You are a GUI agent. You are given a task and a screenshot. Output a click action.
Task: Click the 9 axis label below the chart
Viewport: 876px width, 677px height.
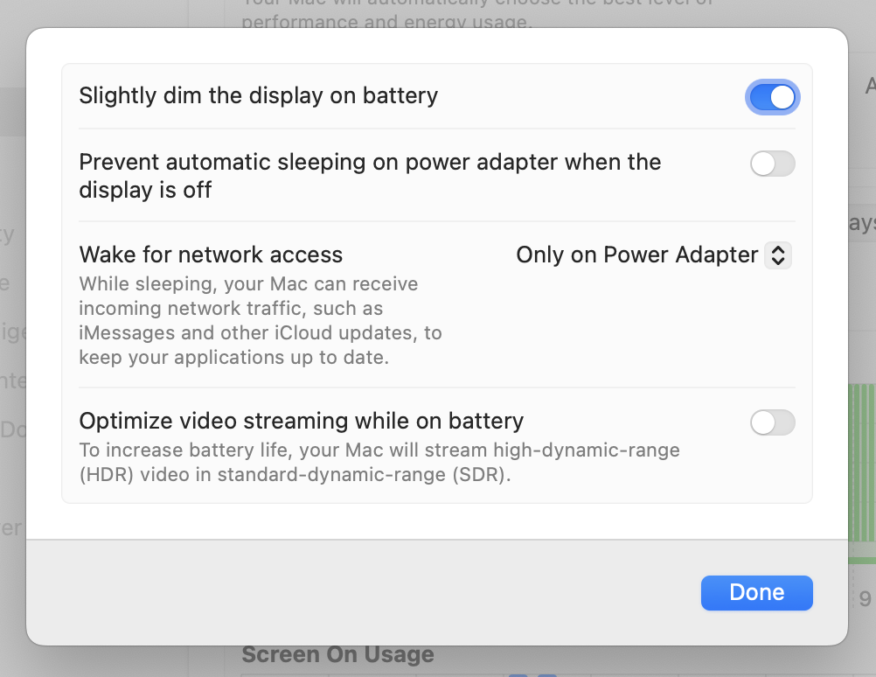(865, 599)
